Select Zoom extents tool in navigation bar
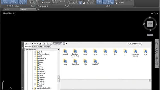 coord(157,53)
